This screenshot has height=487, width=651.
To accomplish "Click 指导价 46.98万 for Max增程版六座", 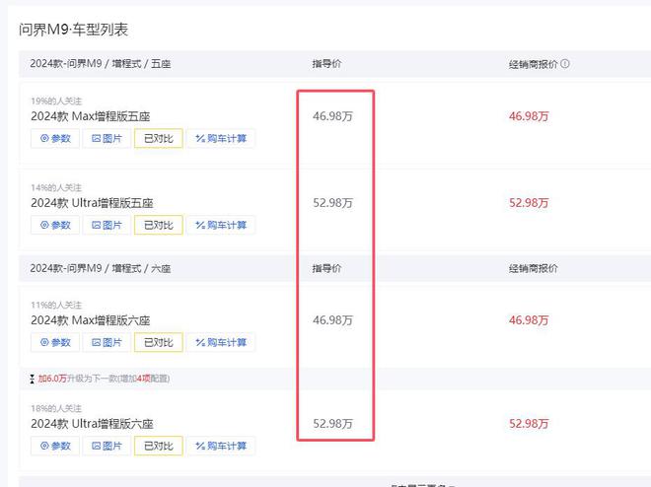I will [x=332, y=320].
